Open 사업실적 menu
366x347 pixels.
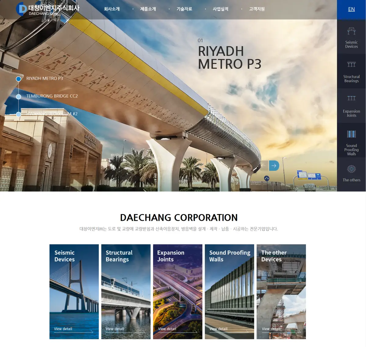(x=221, y=9)
